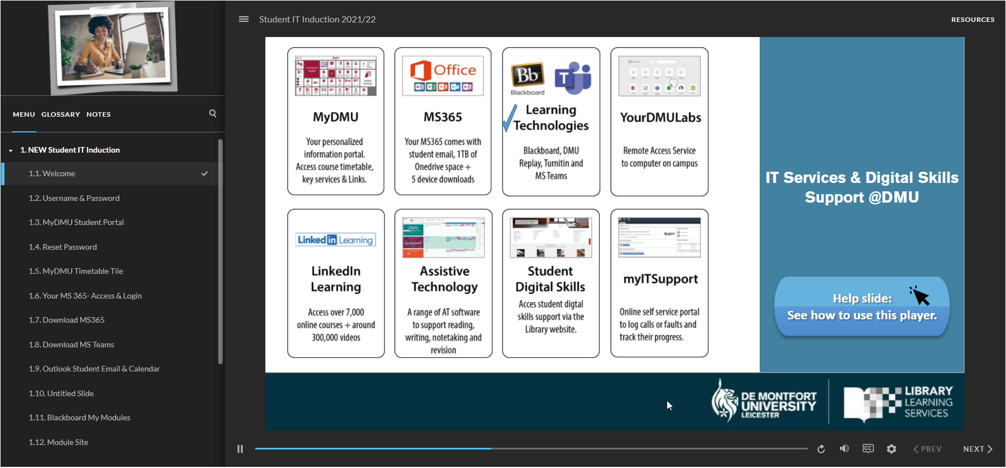
Task: Click the presenter photo in the sidebar
Action: tap(113, 48)
